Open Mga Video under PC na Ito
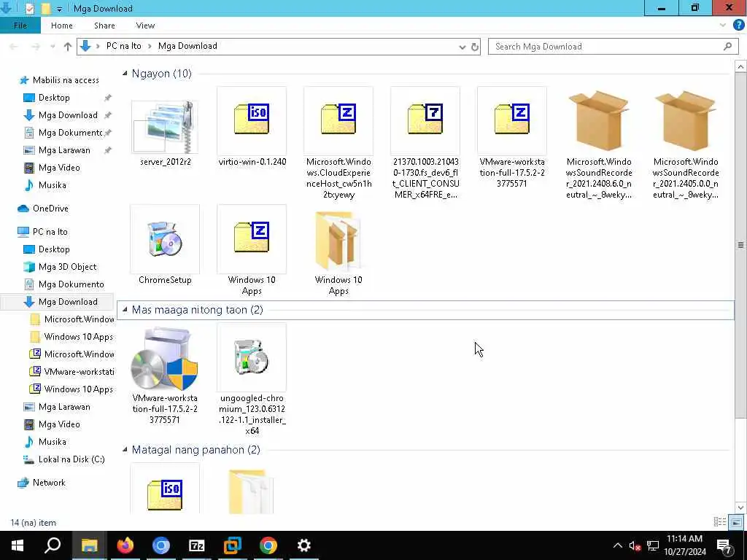The width and height of the screenshot is (747, 560). click(59, 424)
